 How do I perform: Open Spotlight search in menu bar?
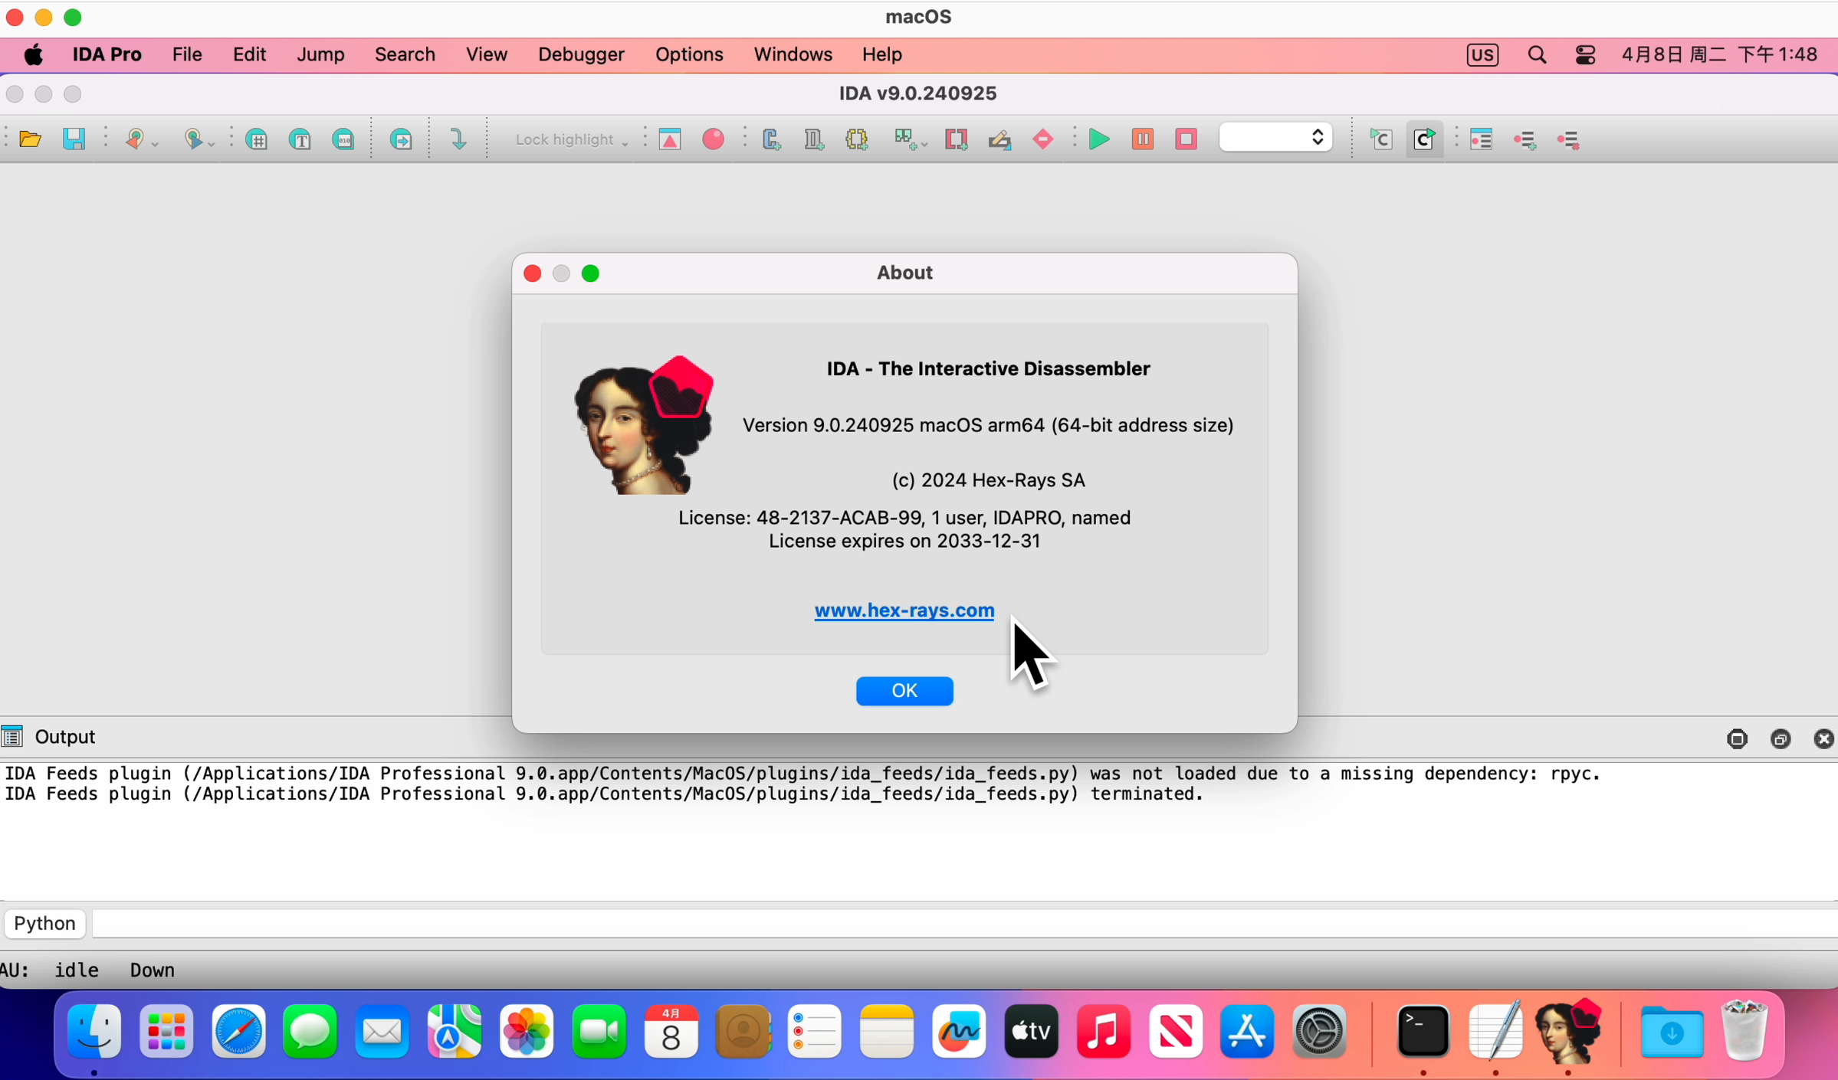tap(1537, 54)
